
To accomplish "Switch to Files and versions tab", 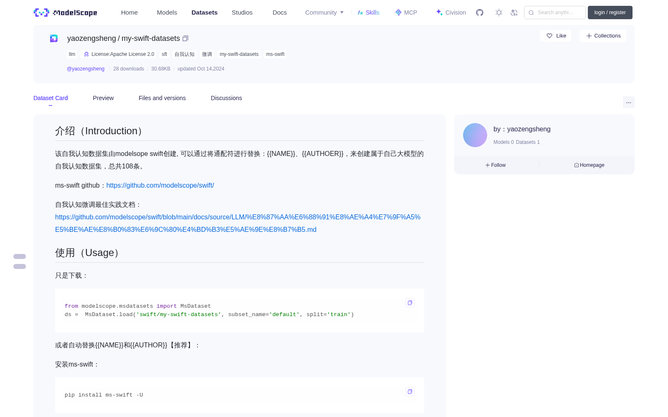I will coord(162,98).
